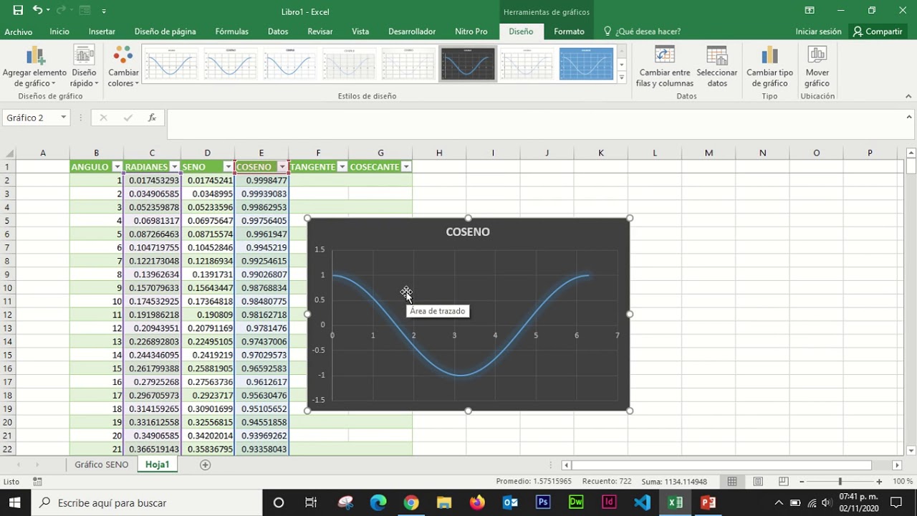Image resolution: width=917 pixels, height=516 pixels.
Task: Open the Quick Access Toolbar customize arrow
Action: point(104,11)
